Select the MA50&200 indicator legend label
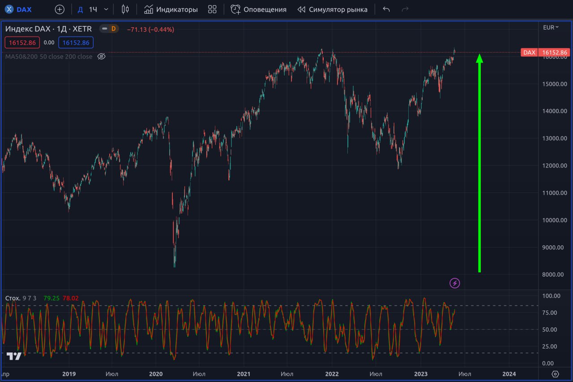Screen dimensions: 573x382 click(49, 56)
